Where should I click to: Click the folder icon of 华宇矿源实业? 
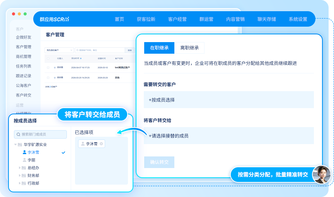(x=20, y=145)
